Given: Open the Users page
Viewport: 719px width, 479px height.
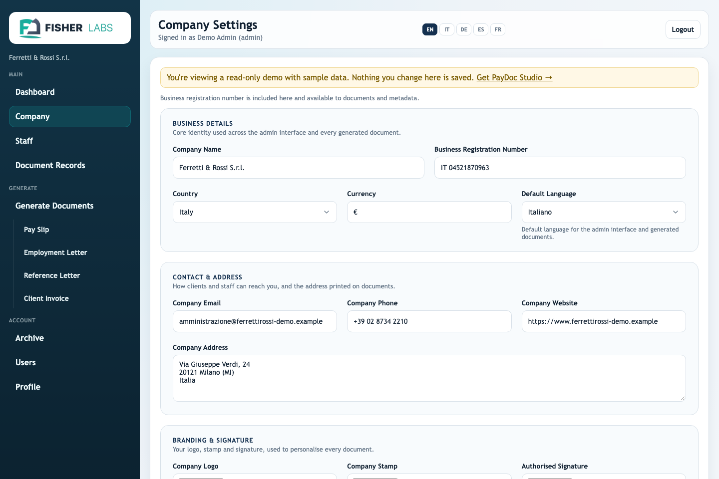Looking at the screenshot, I should tap(70, 362).
